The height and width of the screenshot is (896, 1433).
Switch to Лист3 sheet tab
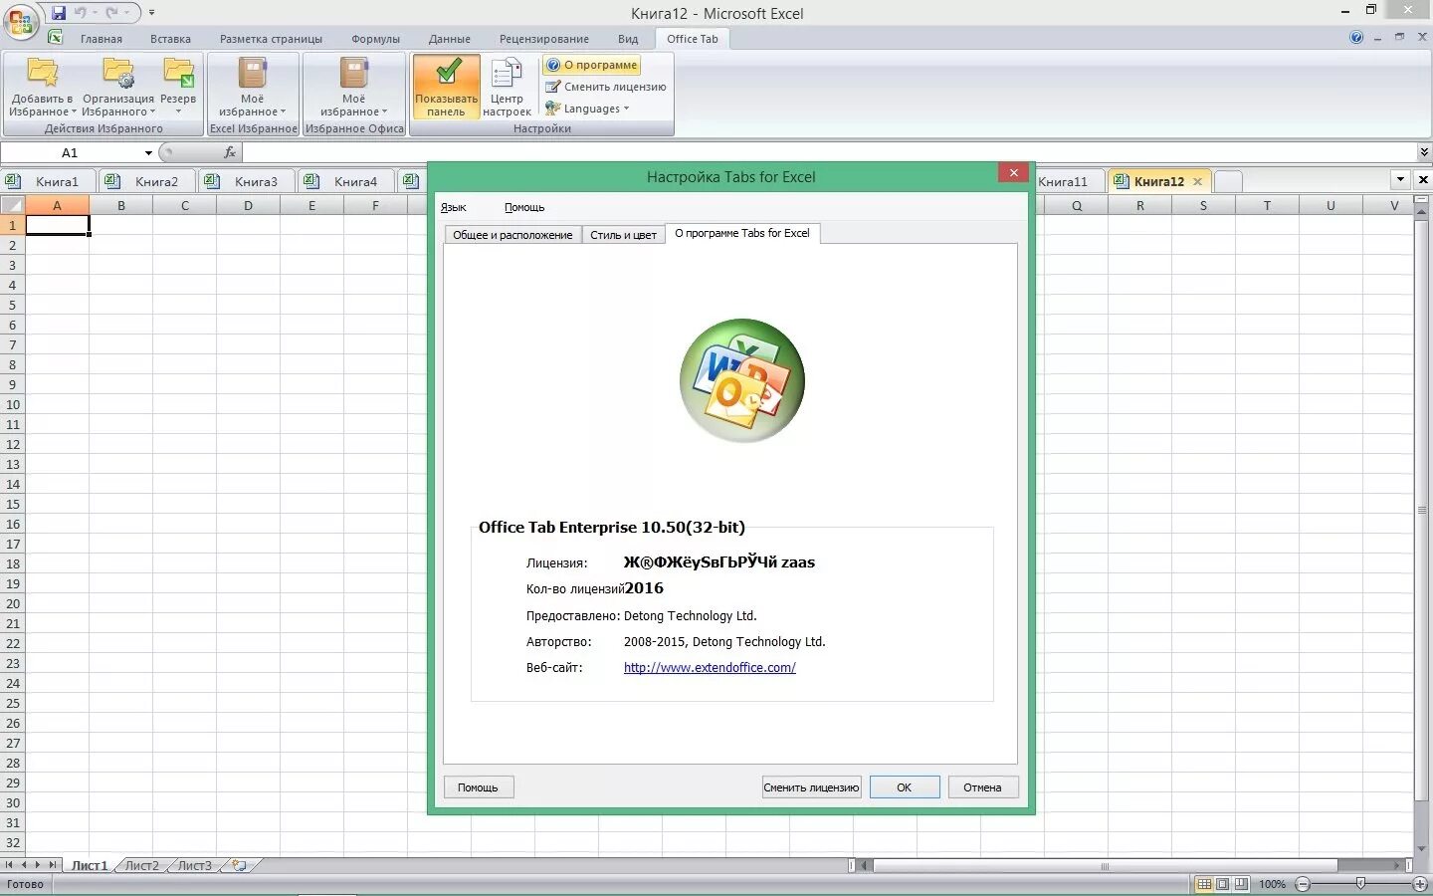pyautogui.click(x=194, y=866)
